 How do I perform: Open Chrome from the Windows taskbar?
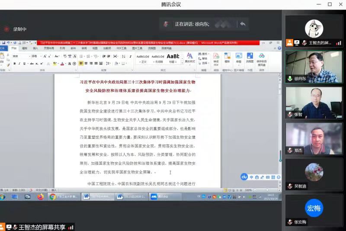point(53,197)
